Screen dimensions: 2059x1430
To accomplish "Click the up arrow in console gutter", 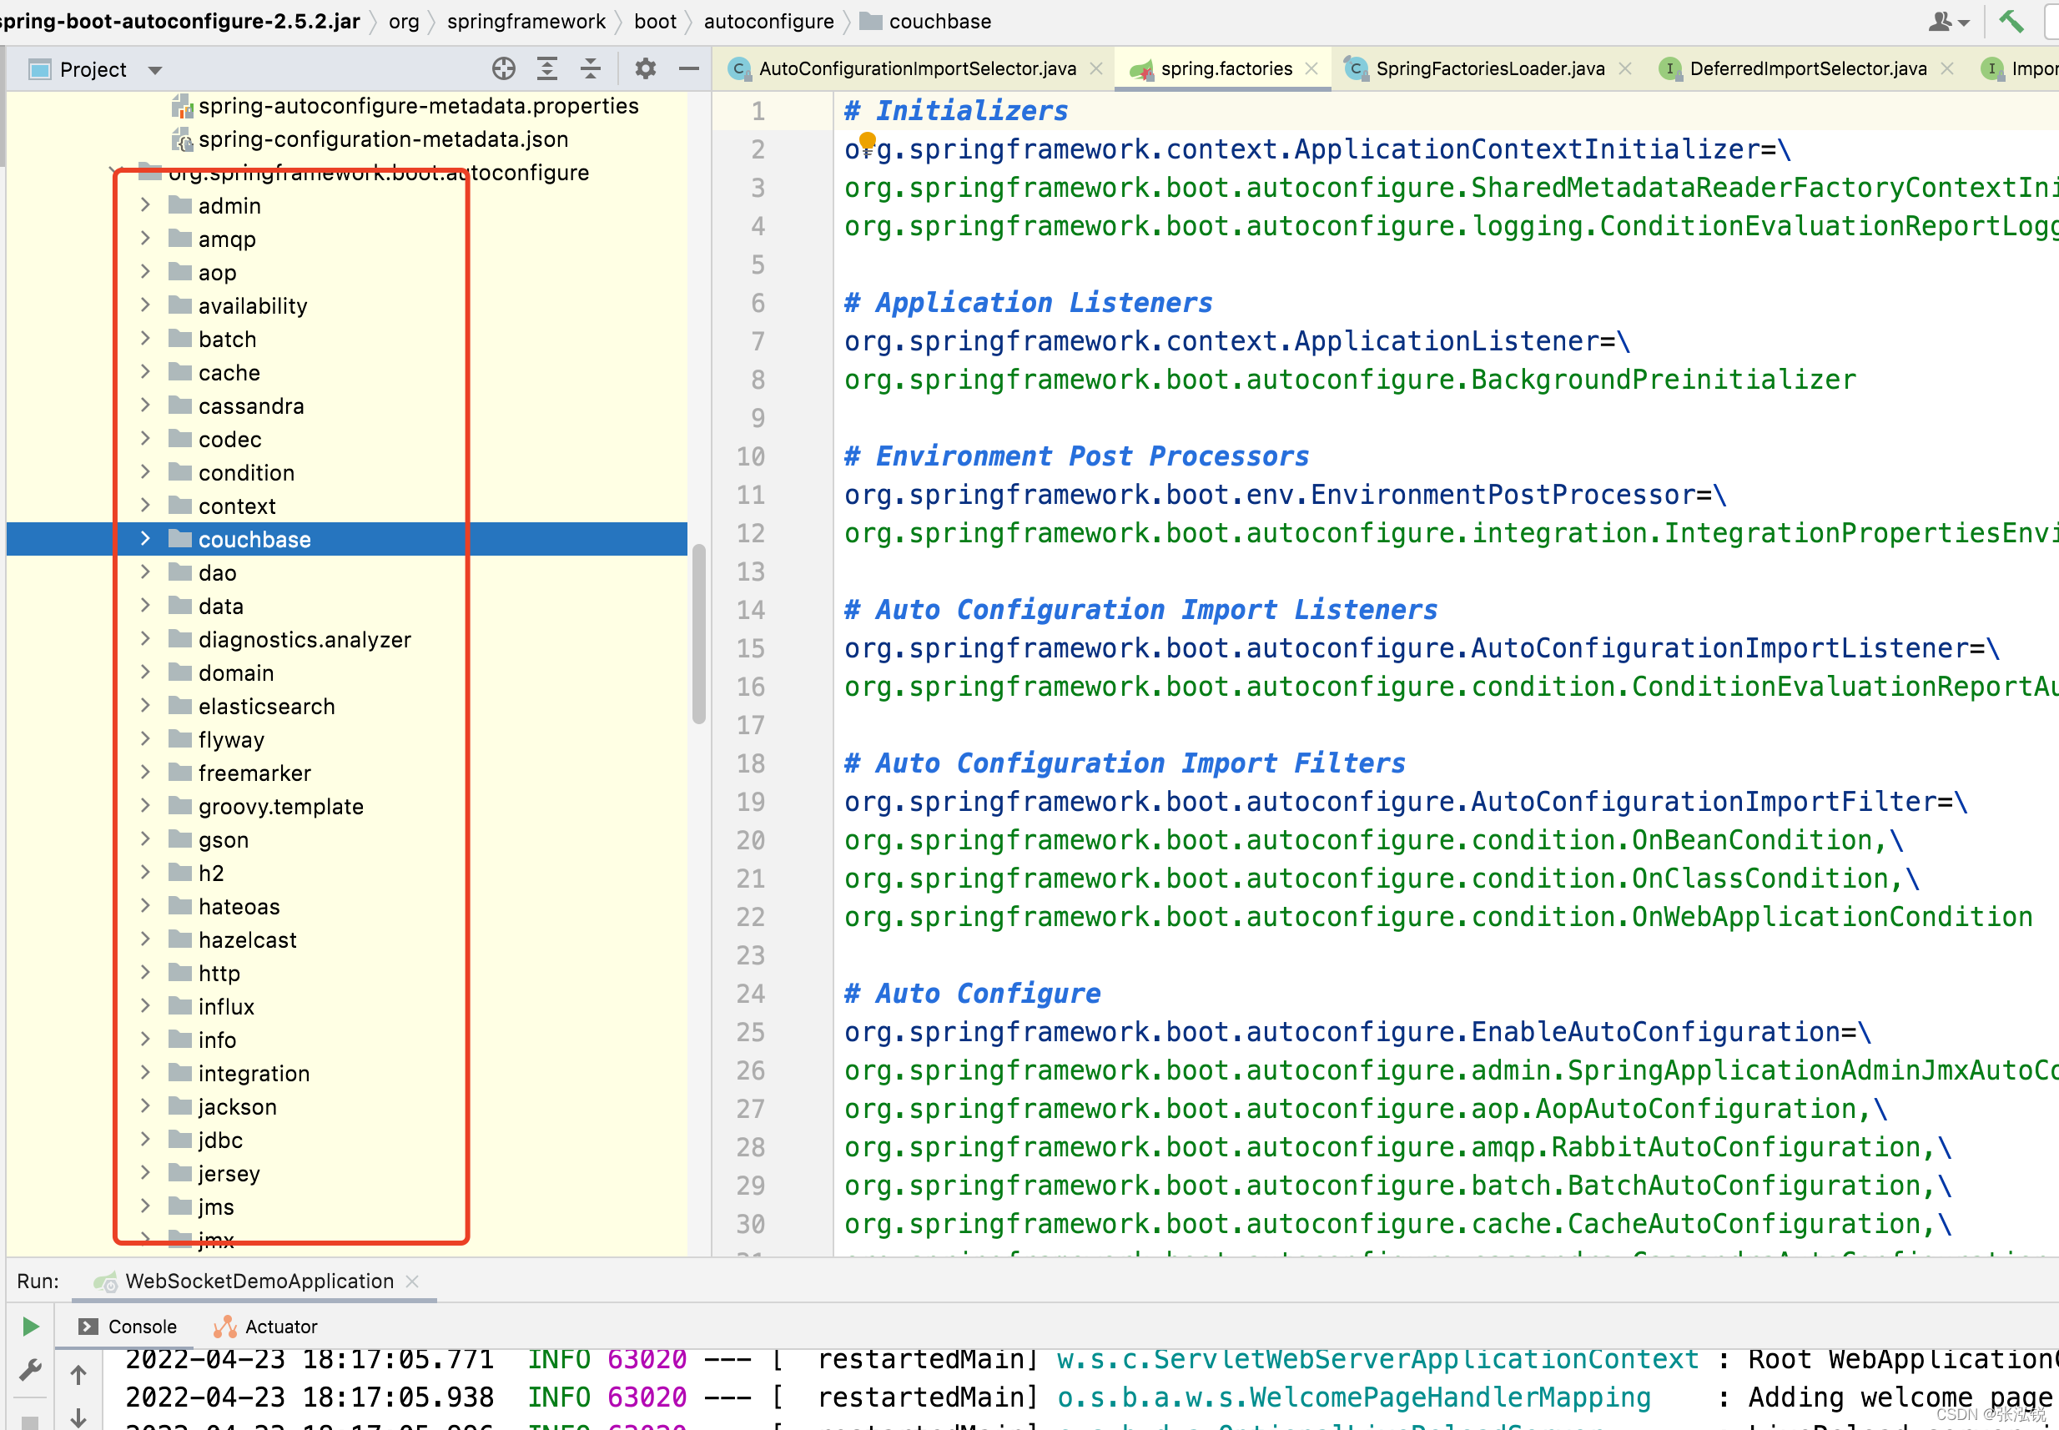I will click(79, 1374).
